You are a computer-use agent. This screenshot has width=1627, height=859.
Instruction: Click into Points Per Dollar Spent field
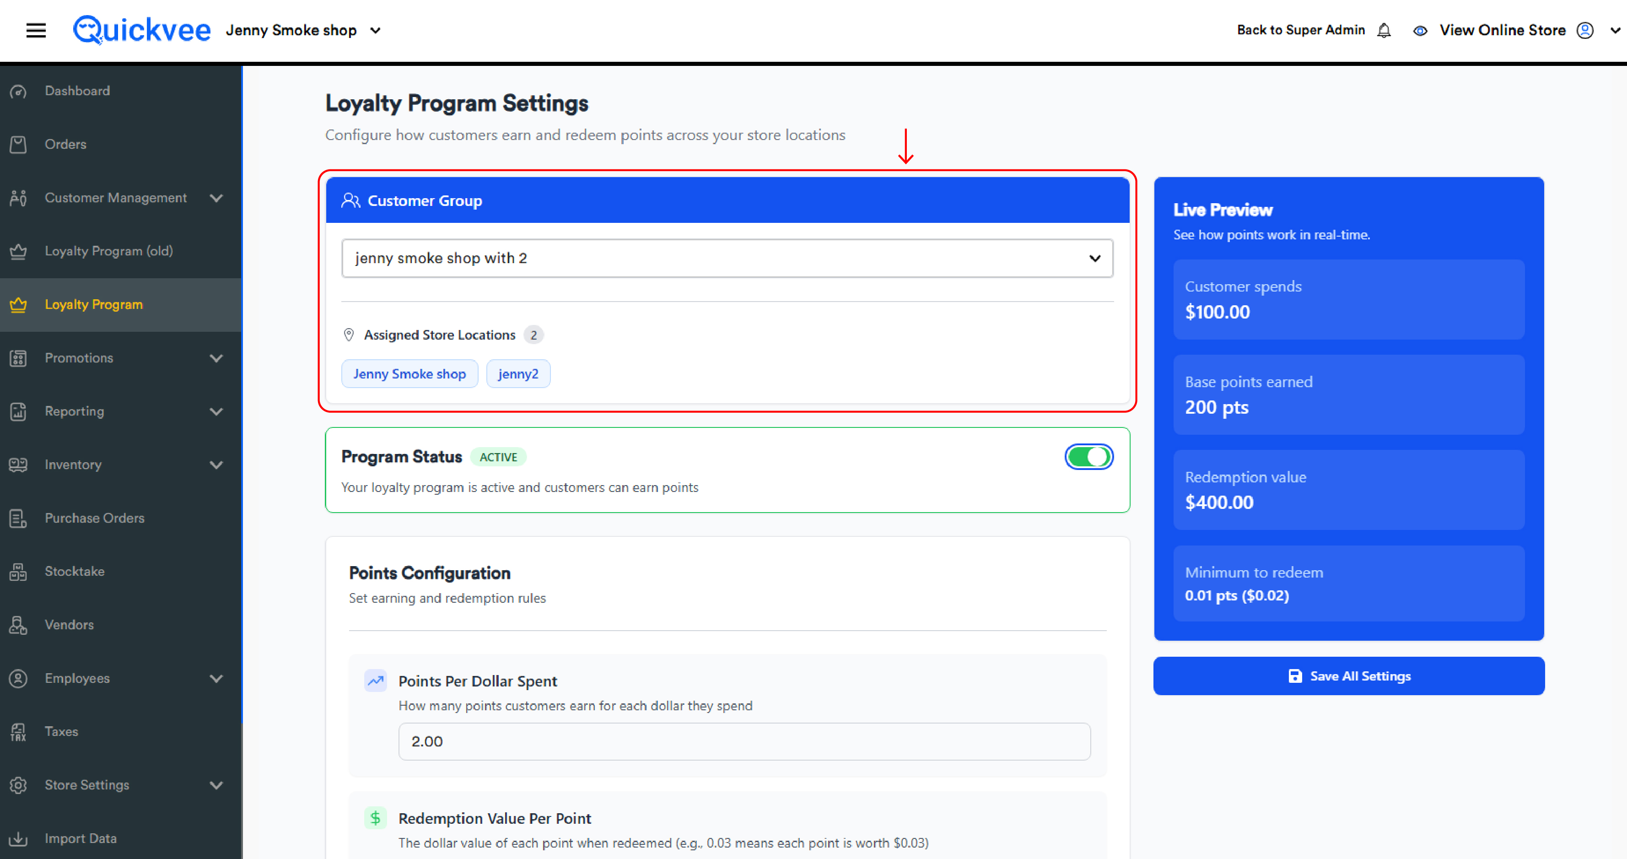click(744, 741)
